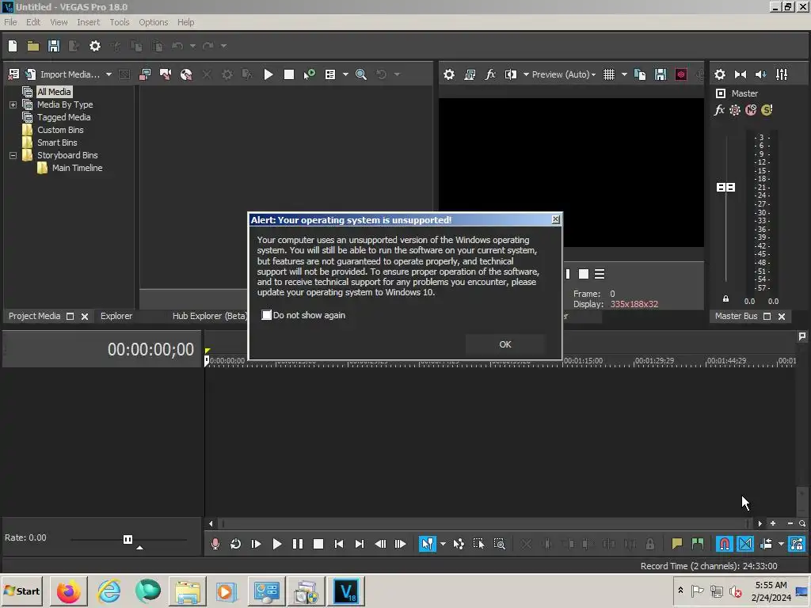Open the Insert menu
This screenshot has width=811, height=608.
click(x=89, y=22)
